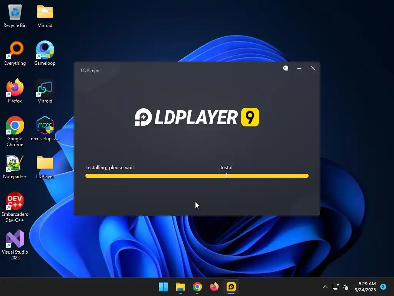Open the Recycle Bin desktop icon

point(15,15)
